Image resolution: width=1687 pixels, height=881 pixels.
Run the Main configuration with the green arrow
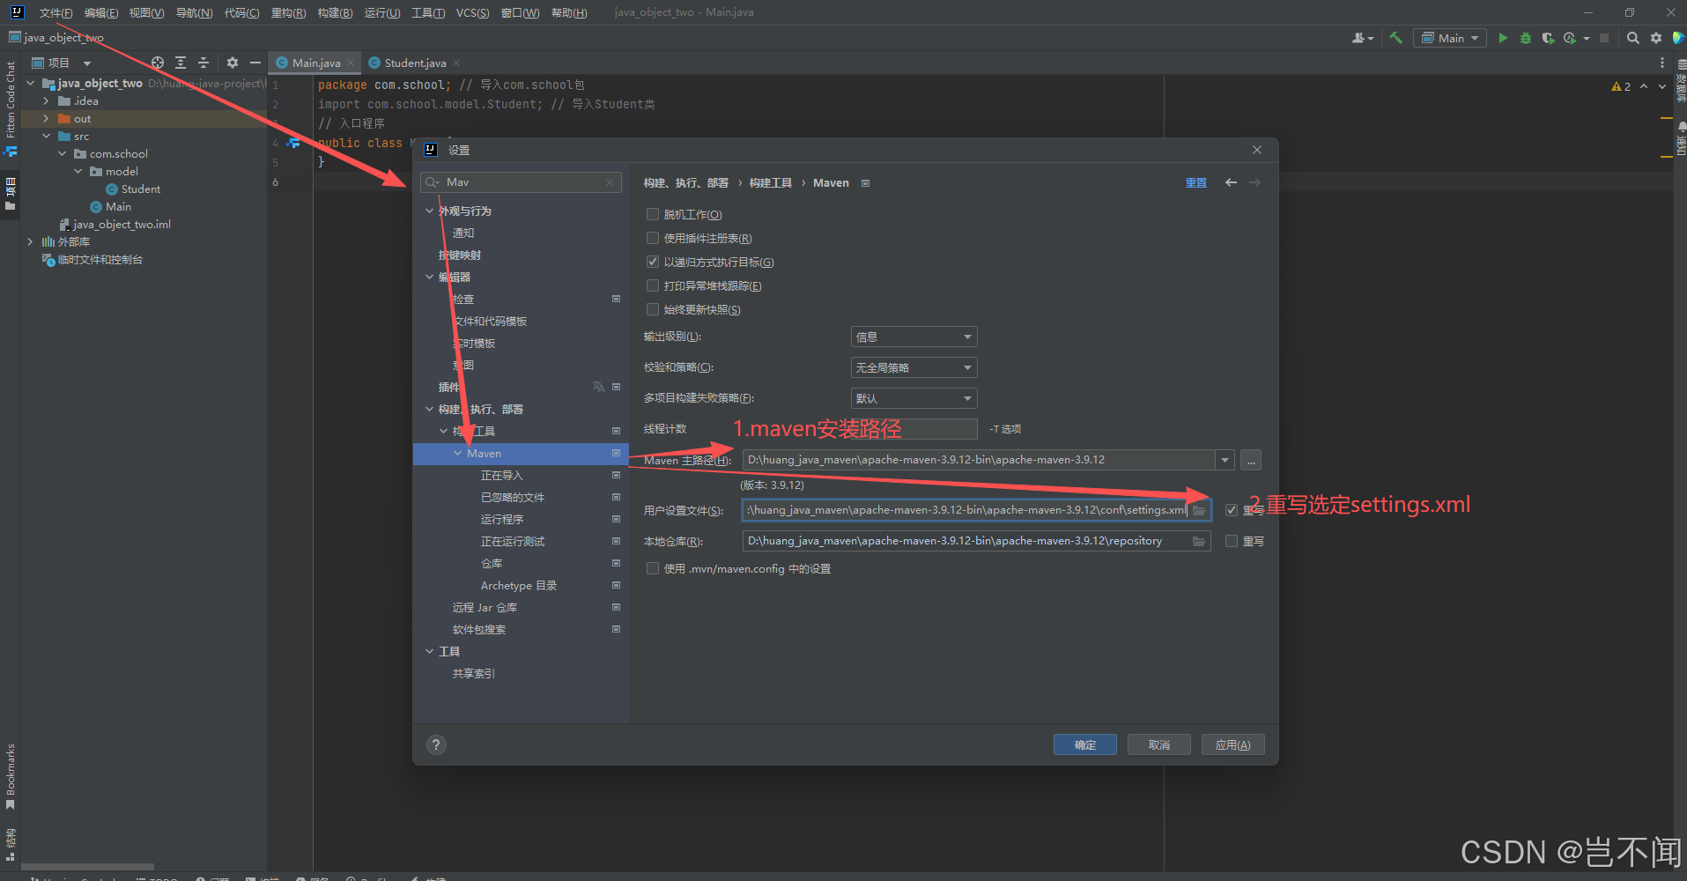click(1503, 38)
